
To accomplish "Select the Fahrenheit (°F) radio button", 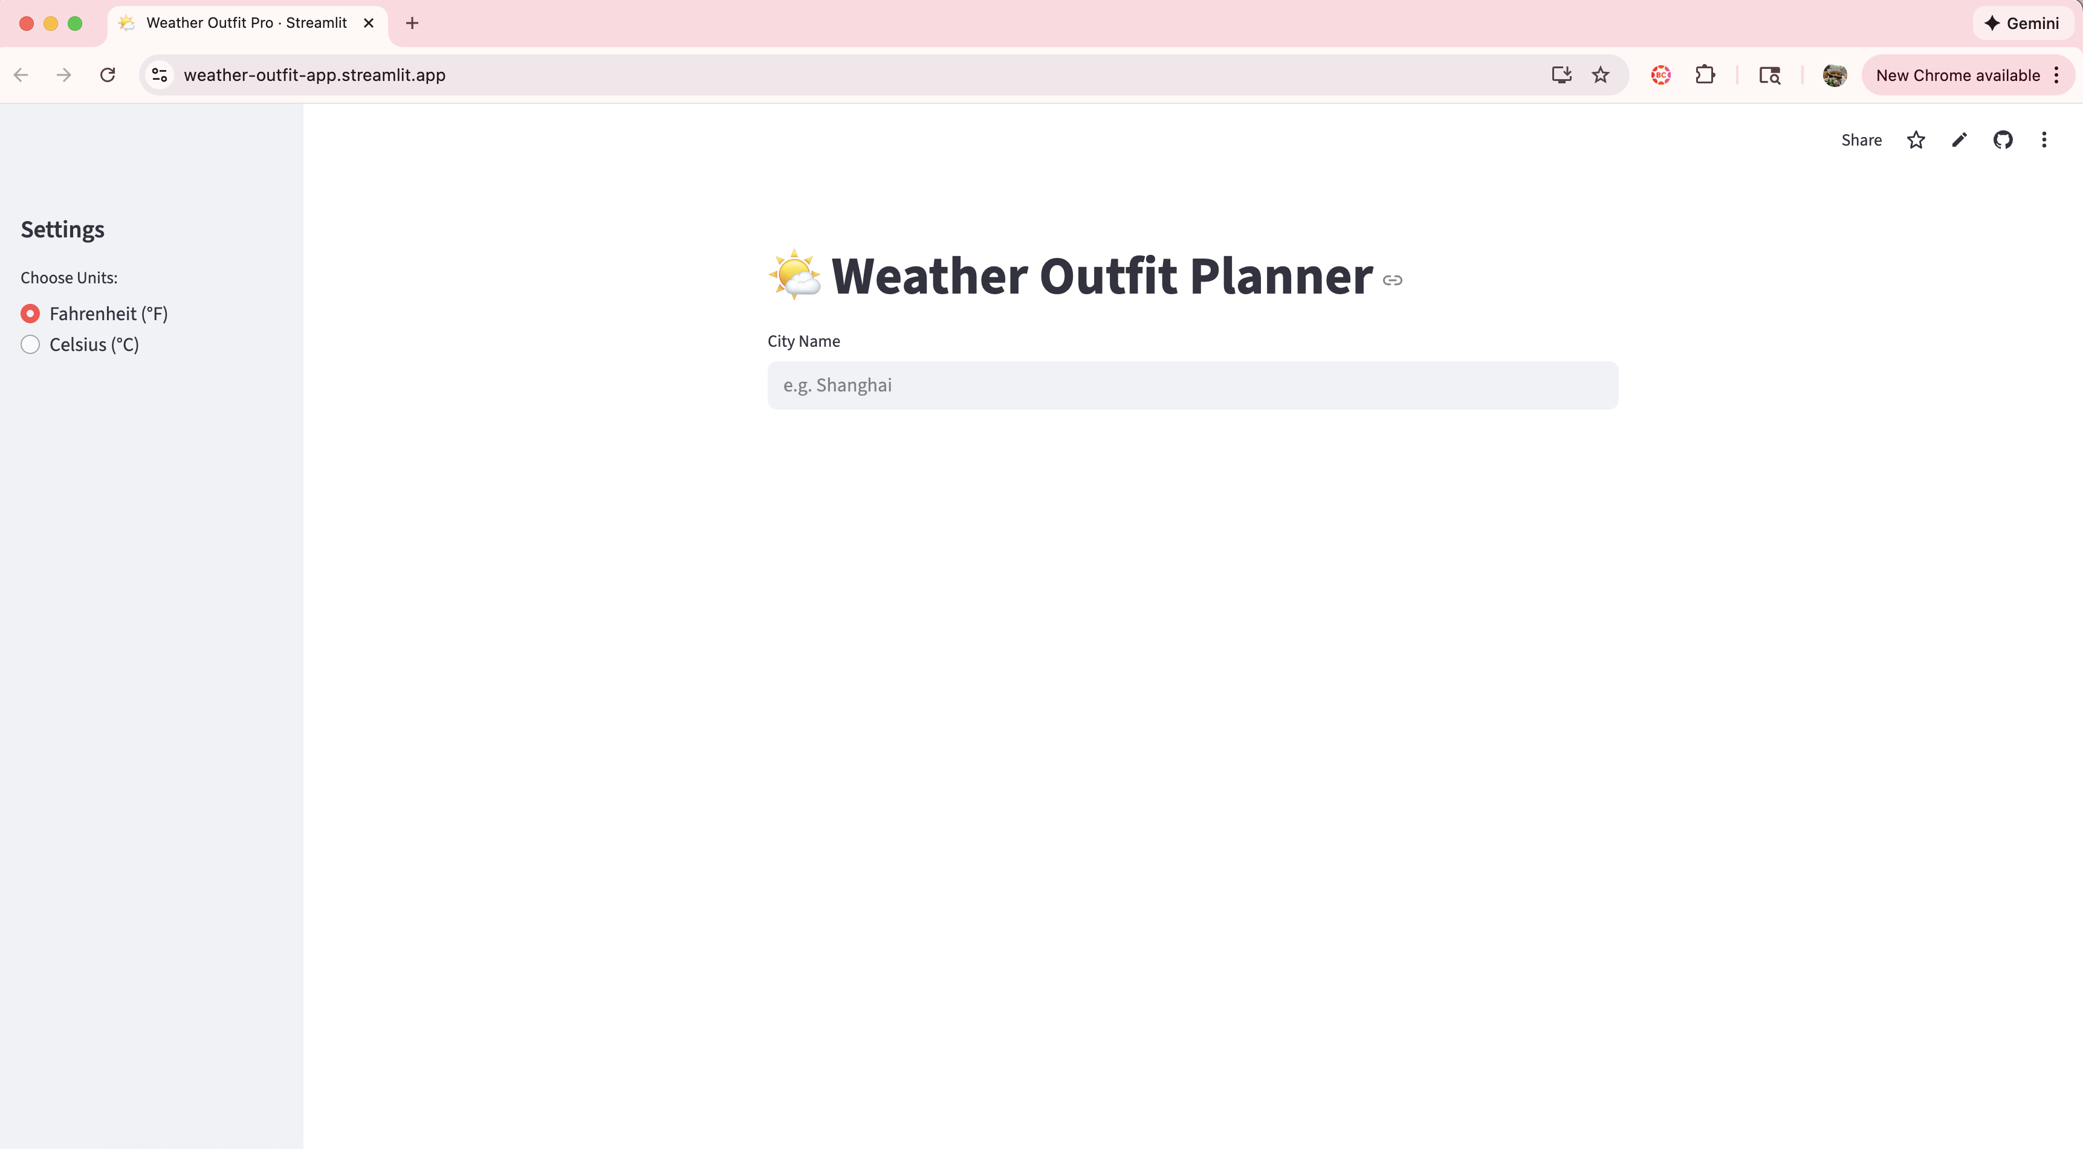I will pyautogui.click(x=31, y=313).
